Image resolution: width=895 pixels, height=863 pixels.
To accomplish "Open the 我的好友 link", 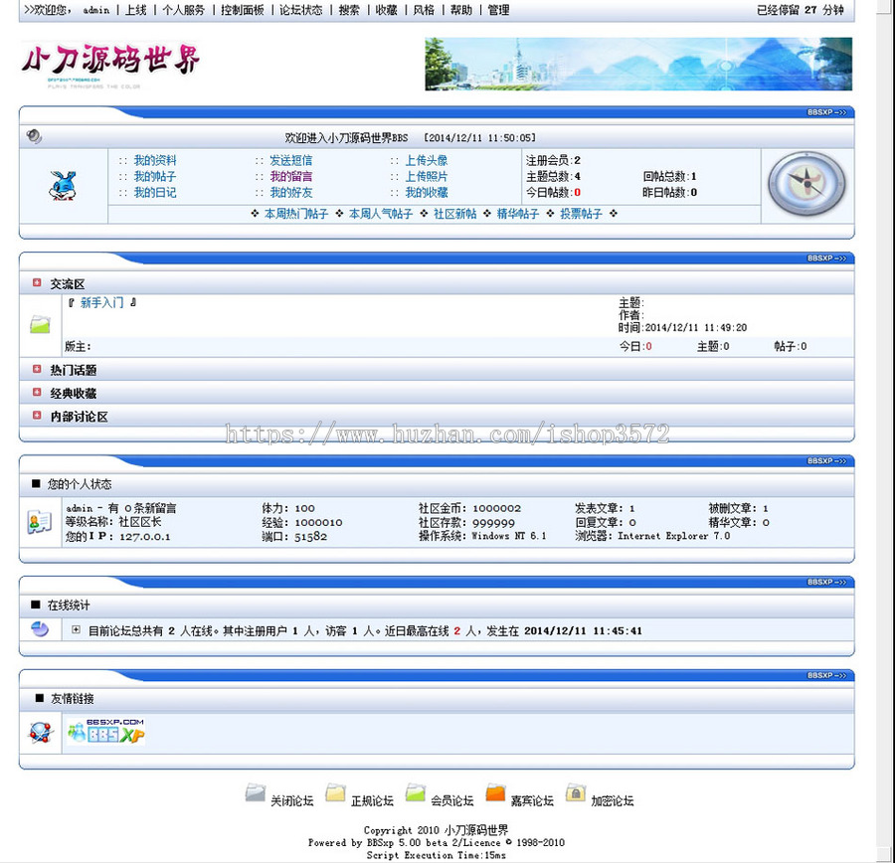I will [291, 192].
